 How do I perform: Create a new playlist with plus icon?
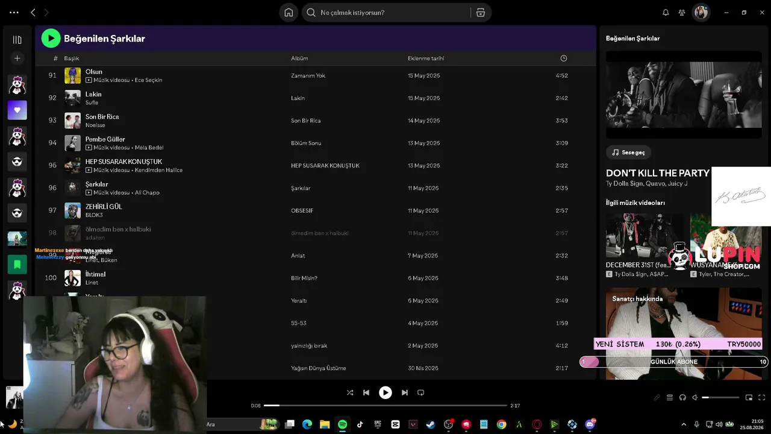[17, 58]
